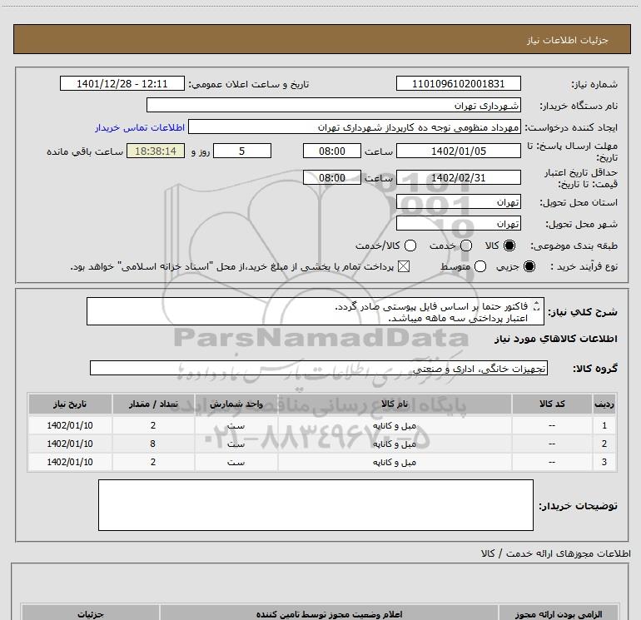The height and width of the screenshot is (620, 641).
Task: Click the تاریخ نیاز column header
Action: point(70,404)
